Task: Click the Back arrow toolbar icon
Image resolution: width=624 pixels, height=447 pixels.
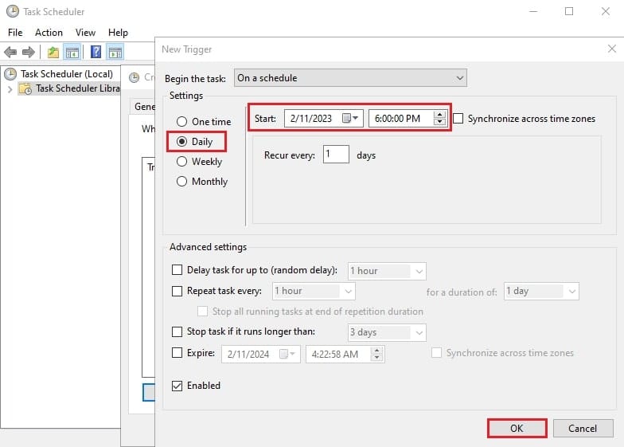Action: coord(10,53)
